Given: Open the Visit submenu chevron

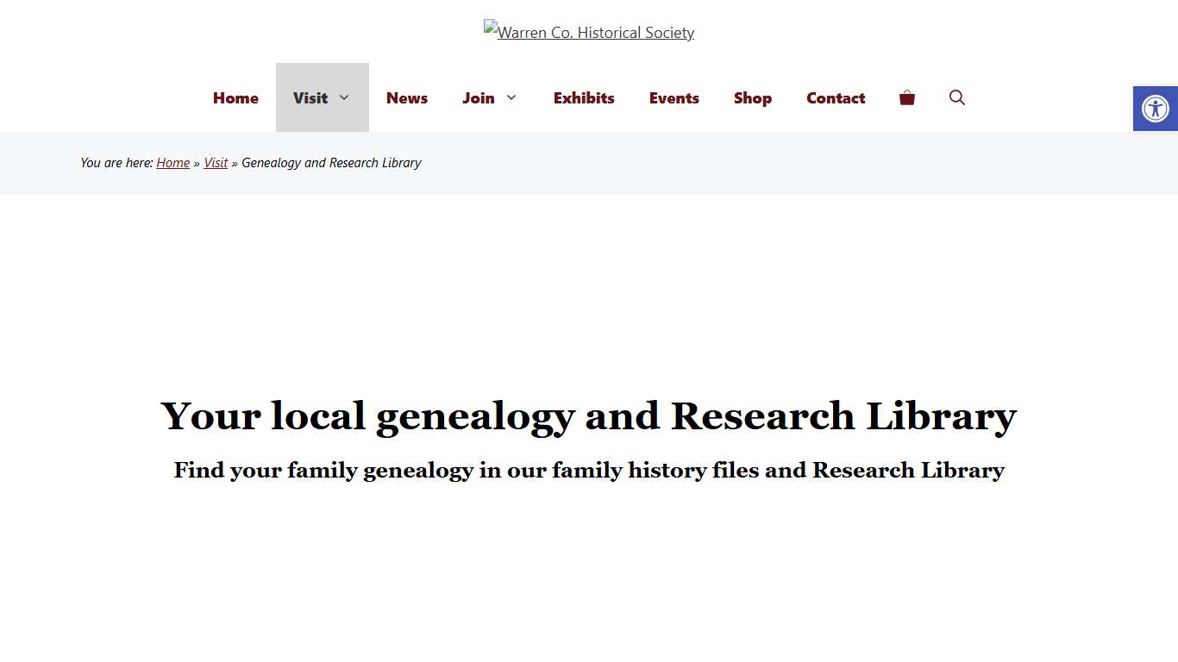Looking at the screenshot, I should 345,97.
